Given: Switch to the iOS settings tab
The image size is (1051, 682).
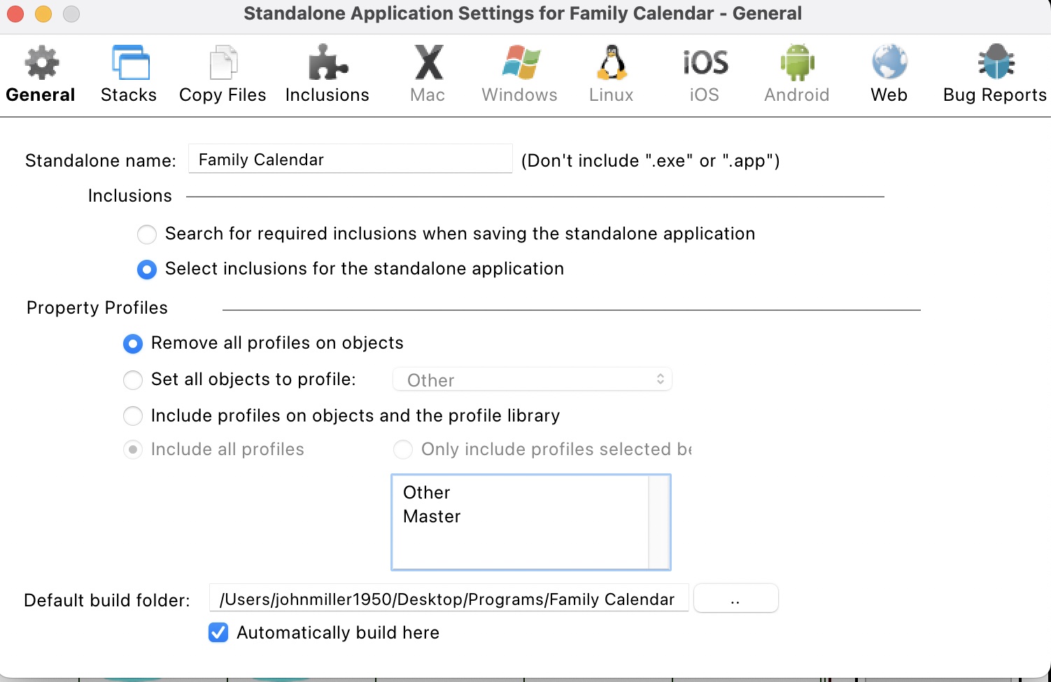Looking at the screenshot, I should [705, 74].
